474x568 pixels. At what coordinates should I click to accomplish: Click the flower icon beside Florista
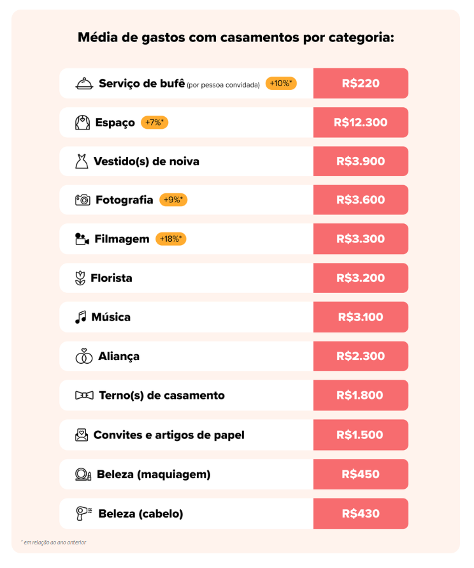tap(80, 278)
